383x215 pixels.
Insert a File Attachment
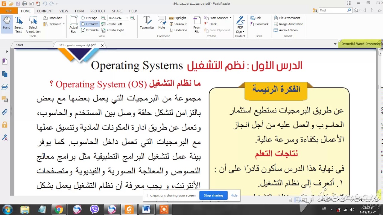pyautogui.click(x=287, y=18)
